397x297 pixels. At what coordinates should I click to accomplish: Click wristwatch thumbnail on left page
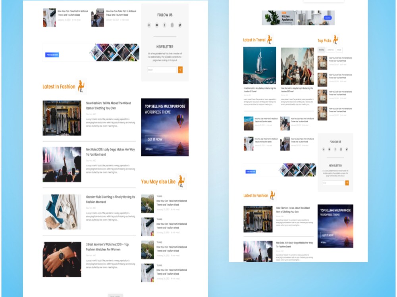click(62, 259)
